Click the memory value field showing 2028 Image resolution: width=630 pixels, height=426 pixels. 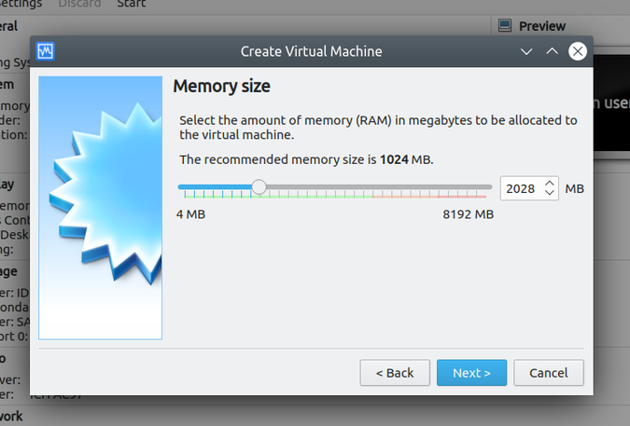tap(520, 188)
